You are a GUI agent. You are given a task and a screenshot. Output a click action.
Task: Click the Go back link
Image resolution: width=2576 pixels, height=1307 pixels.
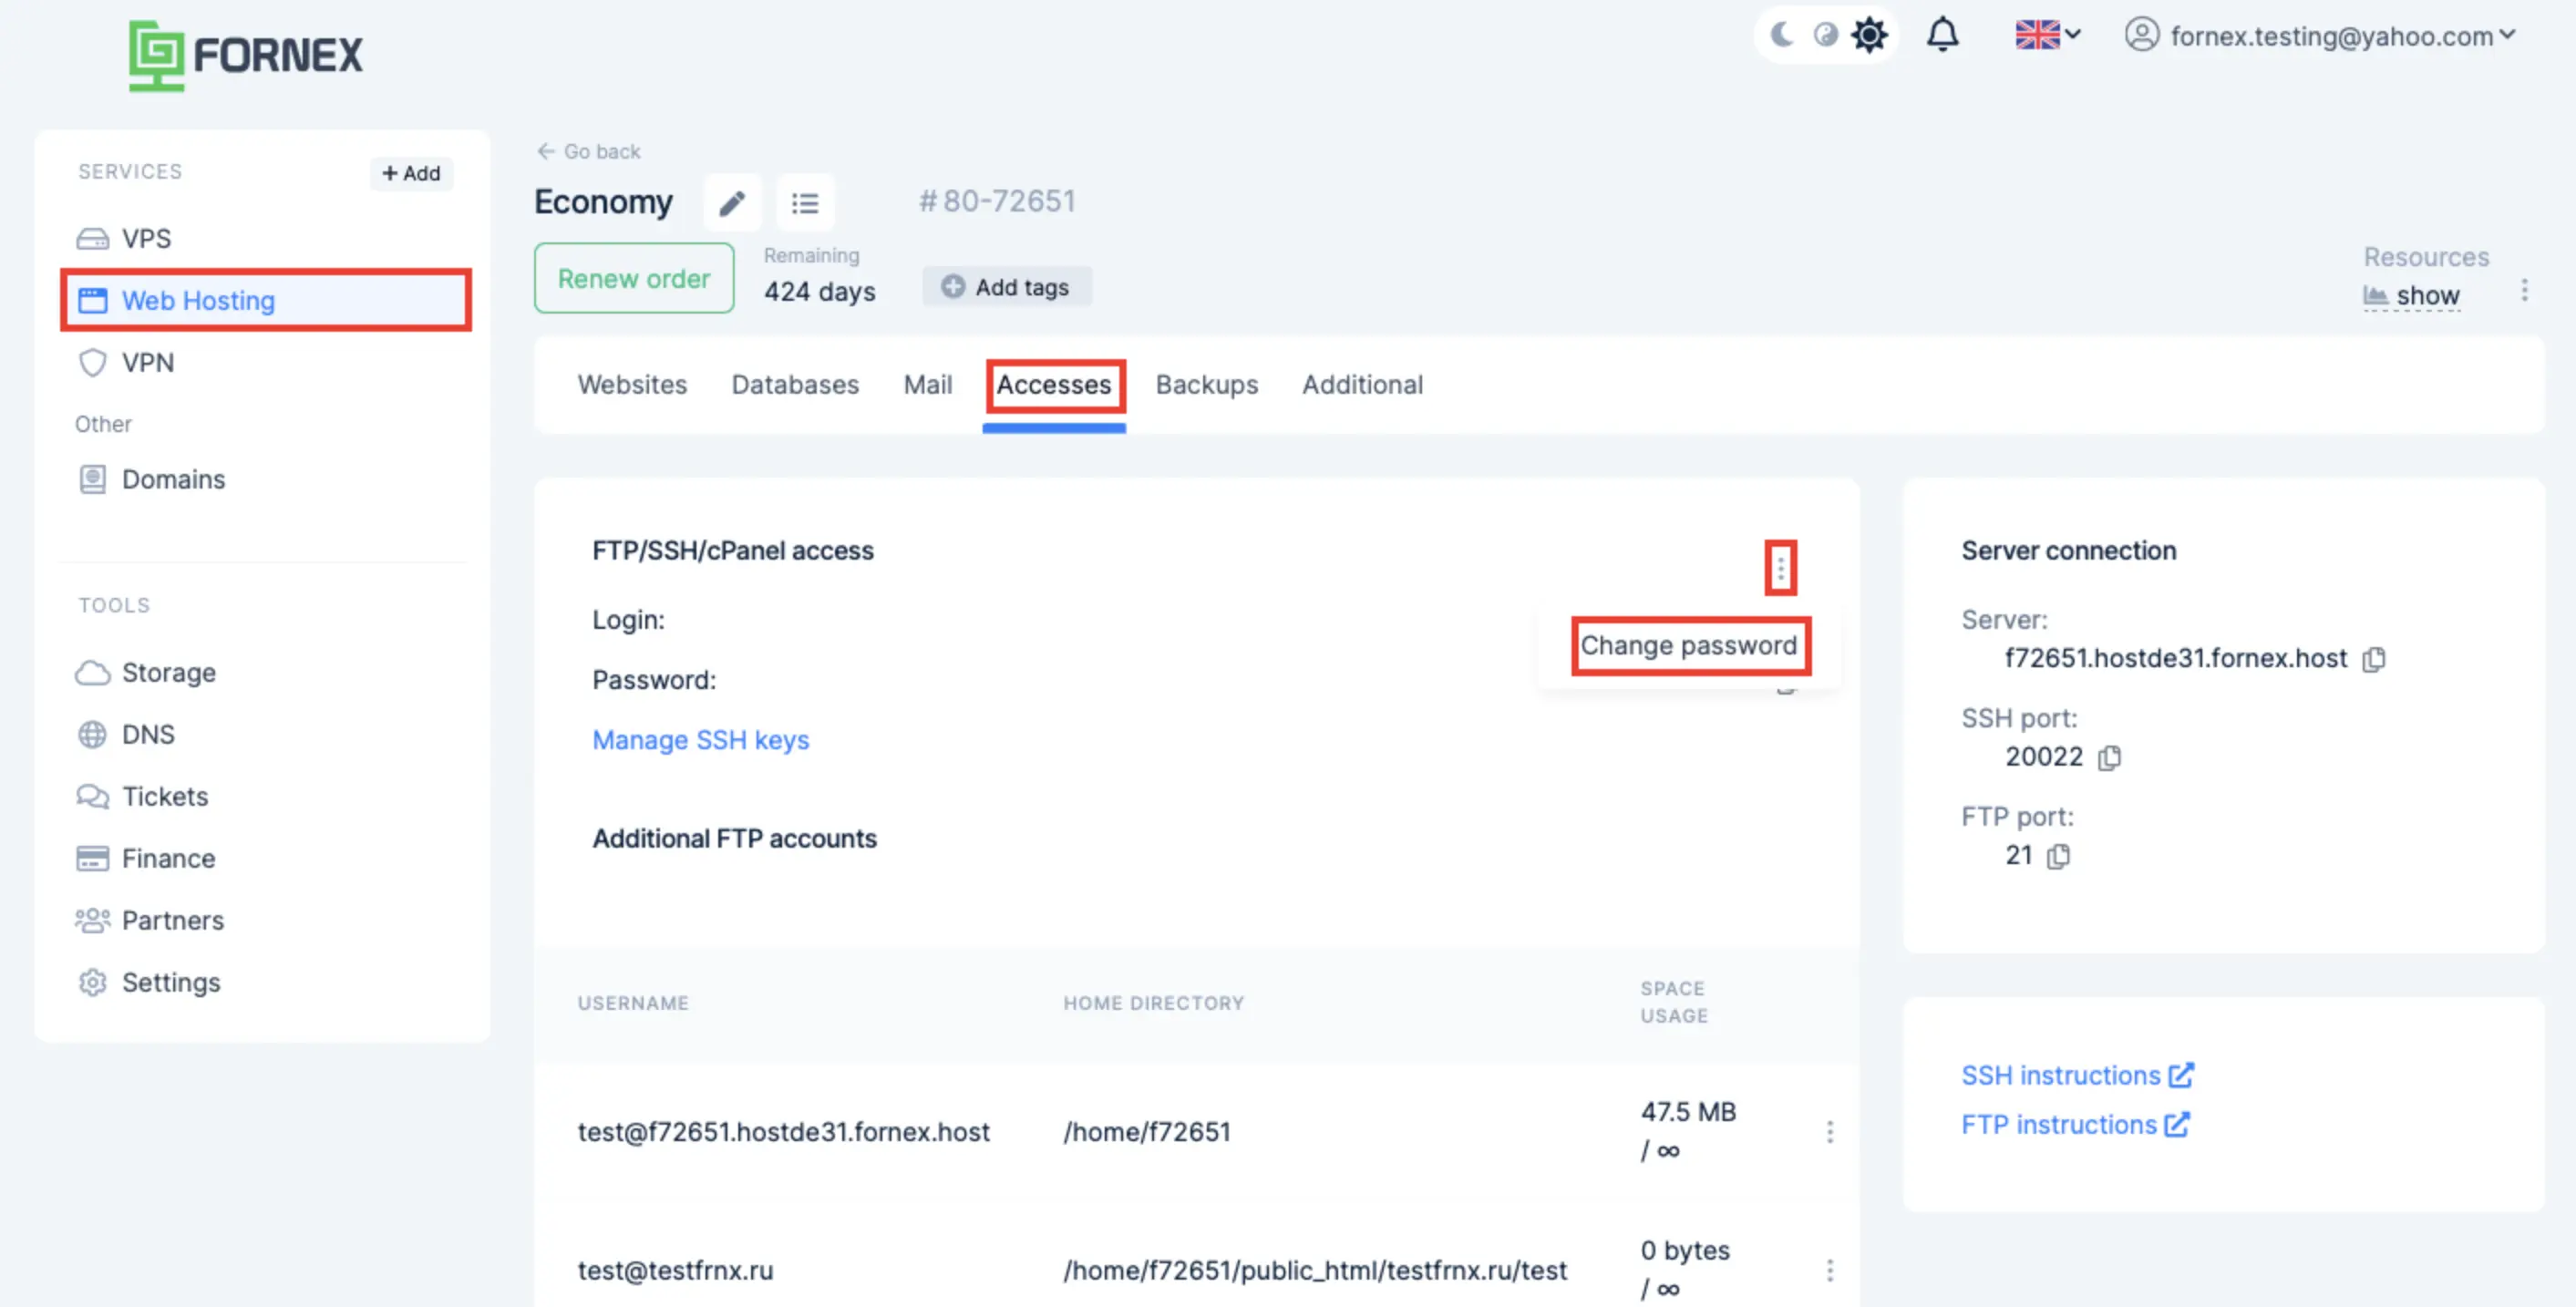tap(588, 151)
